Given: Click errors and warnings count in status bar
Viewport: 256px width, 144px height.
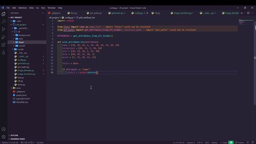Looking at the screenshot, I should pyautogui.click(x=27, y=142).
